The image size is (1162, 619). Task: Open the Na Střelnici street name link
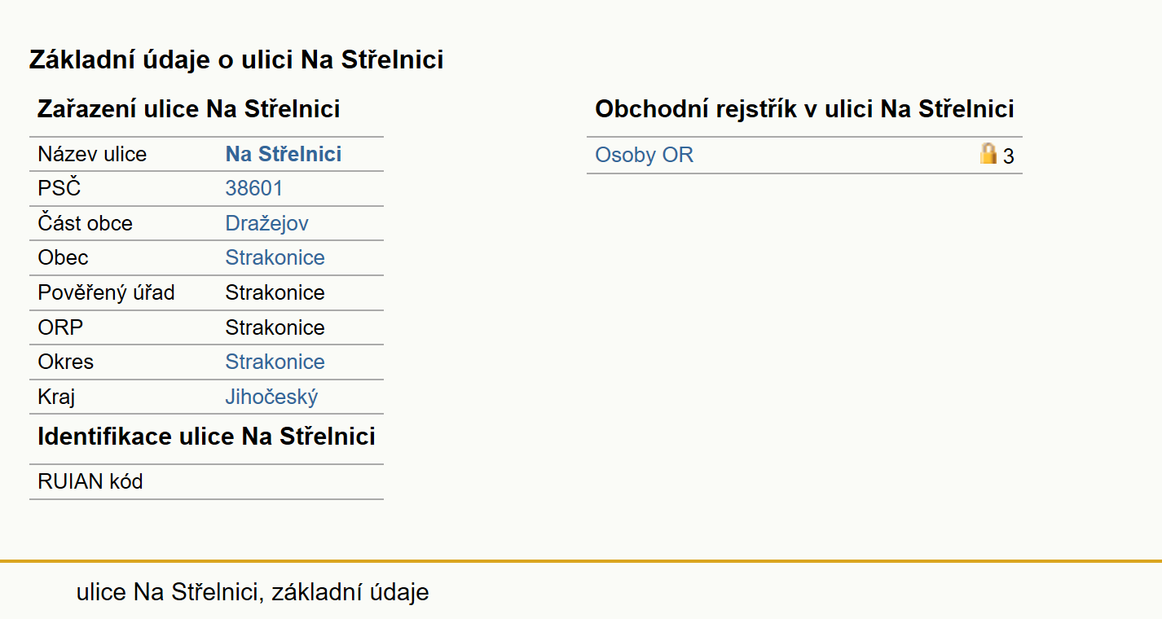tap(284, 154)
